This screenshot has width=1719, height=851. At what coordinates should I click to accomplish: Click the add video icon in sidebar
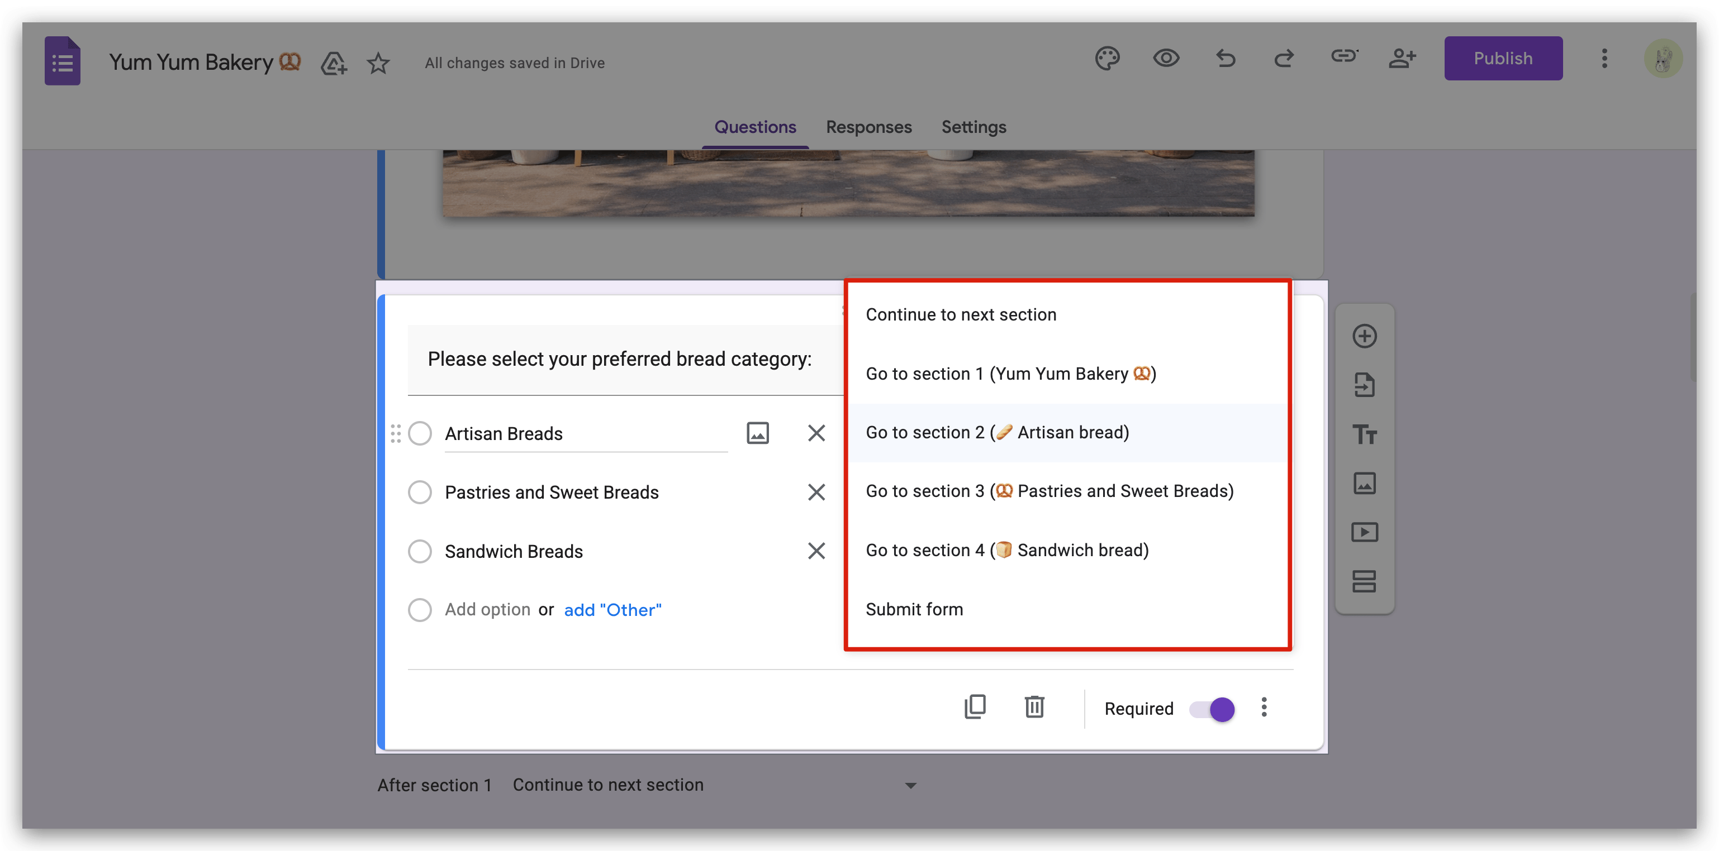(x=1364, y=532)
